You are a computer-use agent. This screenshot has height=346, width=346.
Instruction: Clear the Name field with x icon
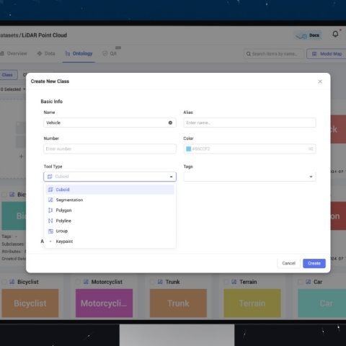170,123
